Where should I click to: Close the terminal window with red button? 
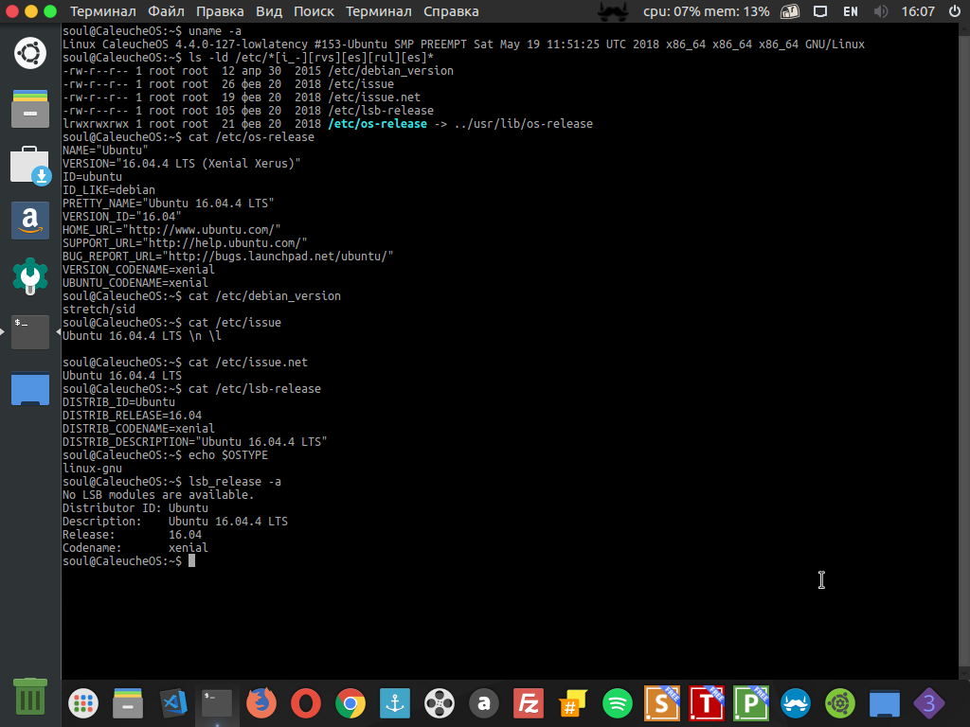[x=12, y=11]
